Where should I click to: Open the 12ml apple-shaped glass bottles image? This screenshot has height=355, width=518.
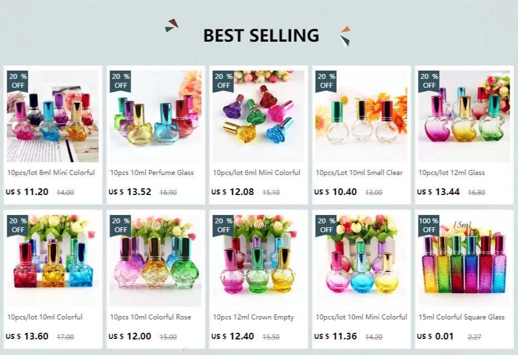click(464, 116)
